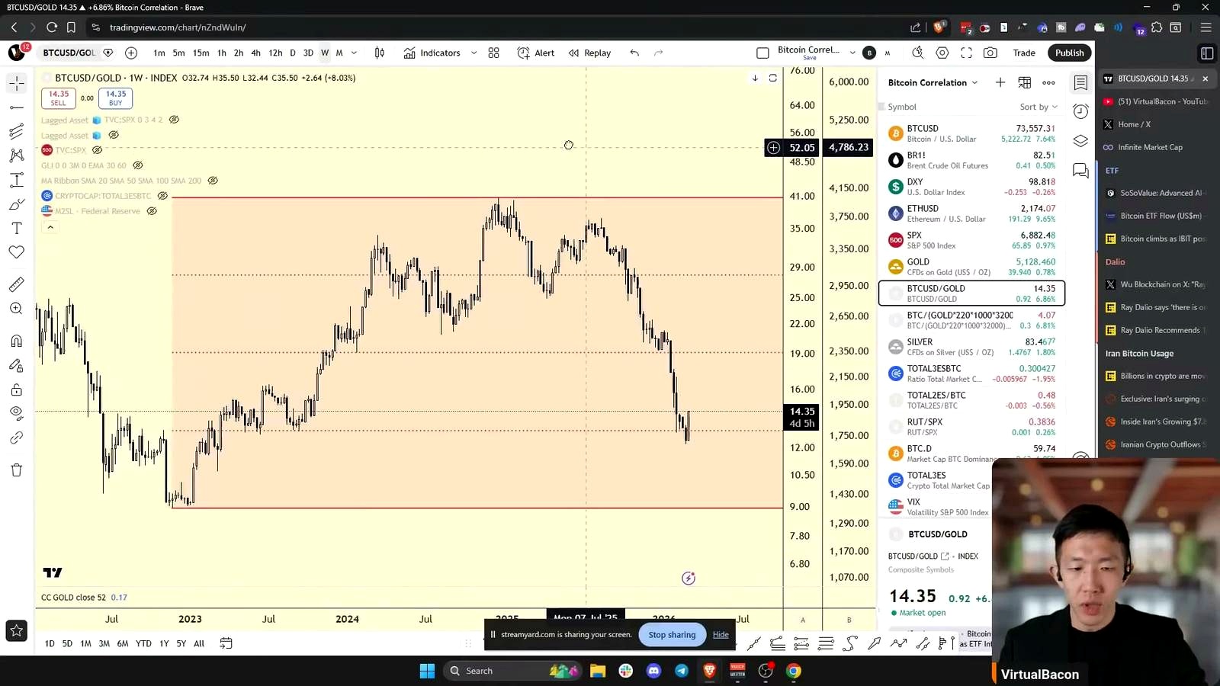Select the forecasting and measurement tool

pyautogui.click(x=17, y=181)
